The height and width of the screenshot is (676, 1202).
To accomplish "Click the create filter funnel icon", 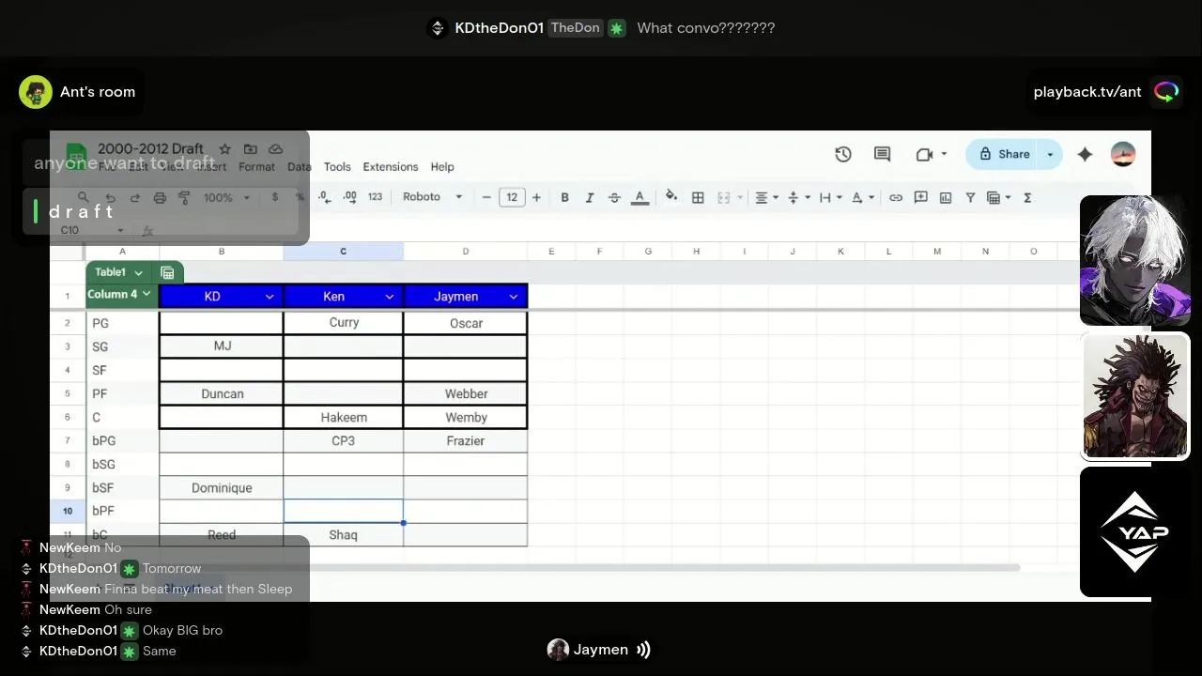I will (x=970, y=197).
